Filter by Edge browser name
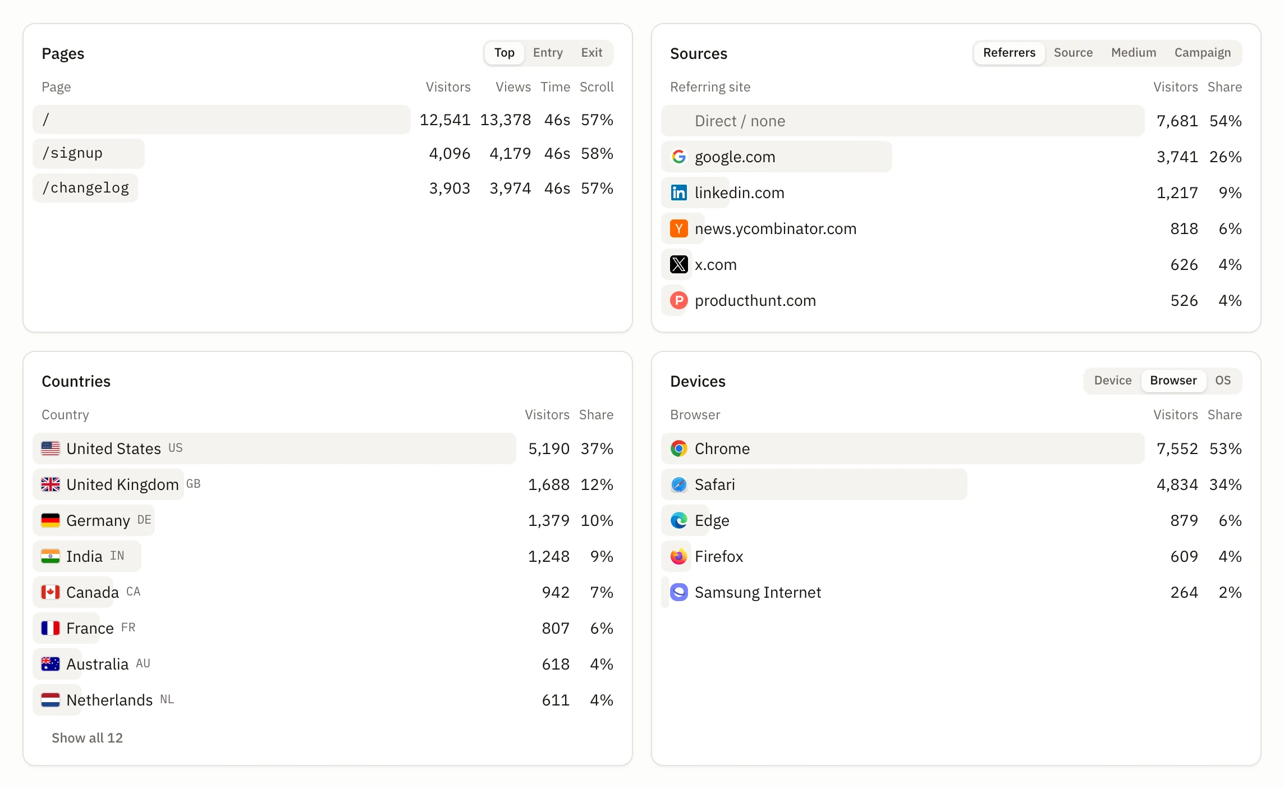 pos(712,521)
